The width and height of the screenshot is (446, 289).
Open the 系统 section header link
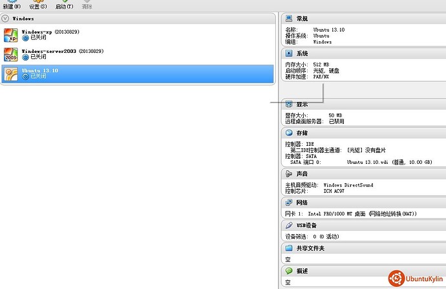click(x=302, y=54)
